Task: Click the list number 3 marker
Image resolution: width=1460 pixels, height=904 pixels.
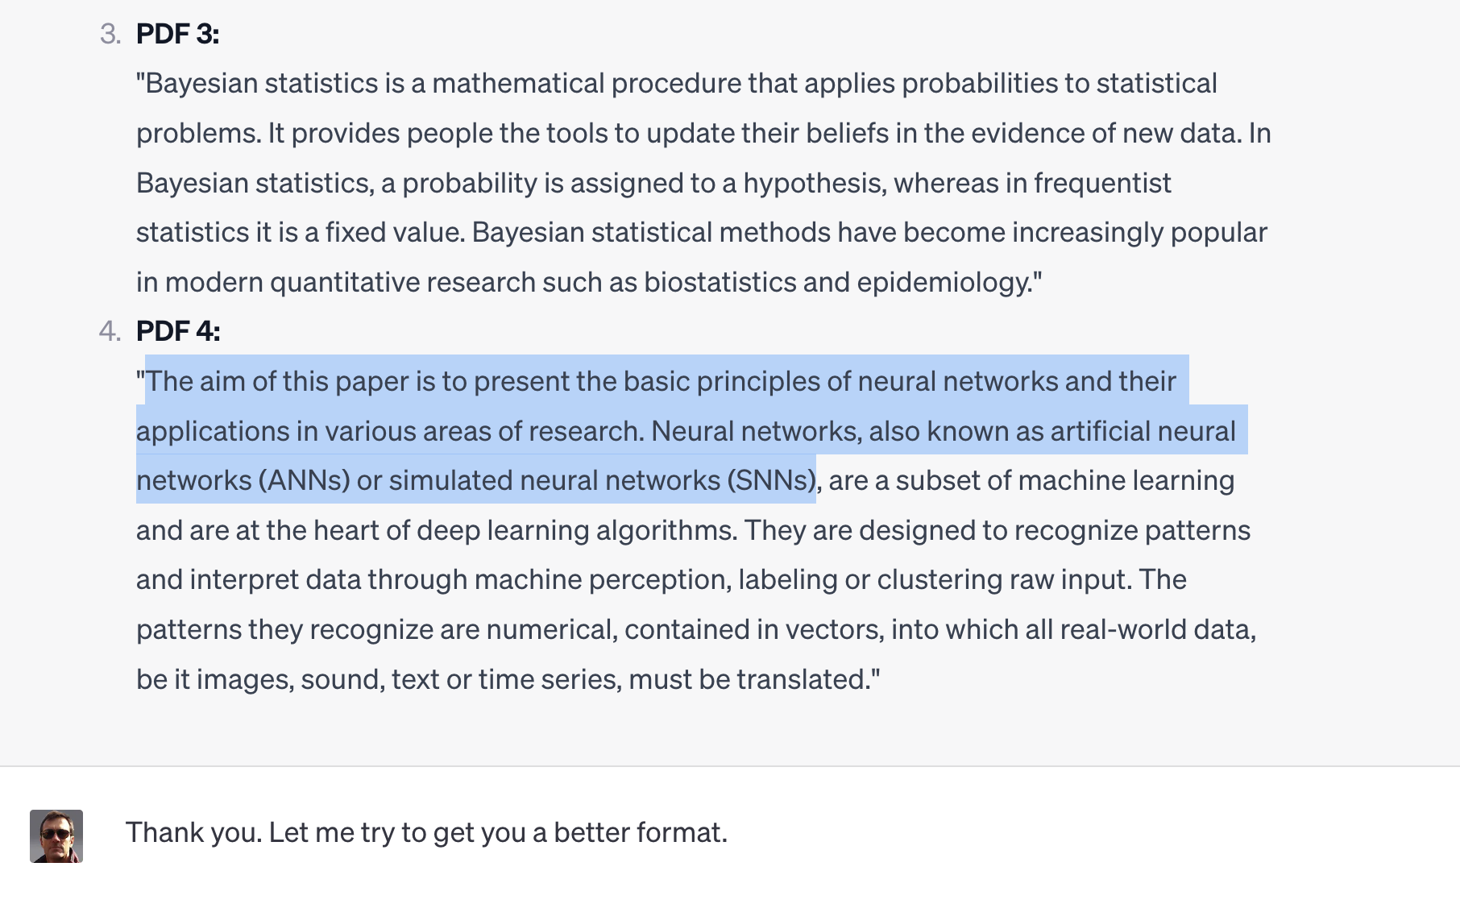Action: [x=110, y=34]
